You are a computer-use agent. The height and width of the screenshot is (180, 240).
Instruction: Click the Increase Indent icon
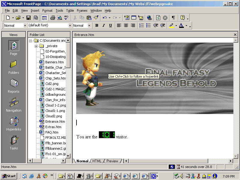tap(163, 25)
